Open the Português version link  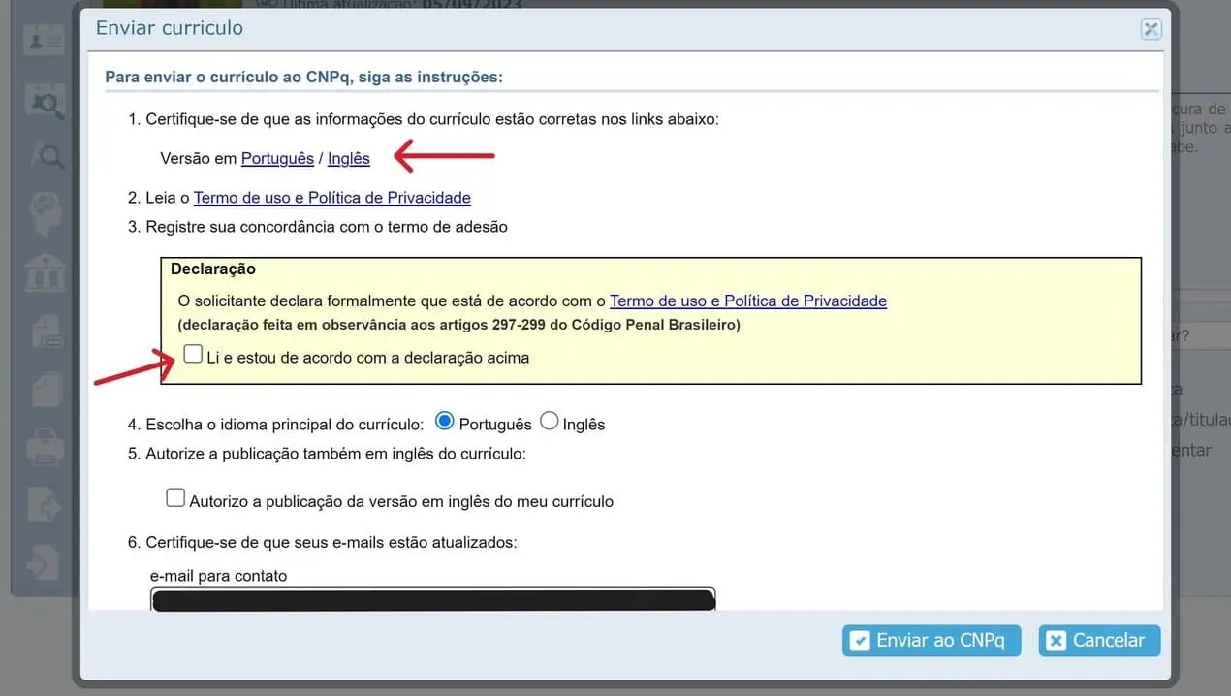[x=277, y=158]
